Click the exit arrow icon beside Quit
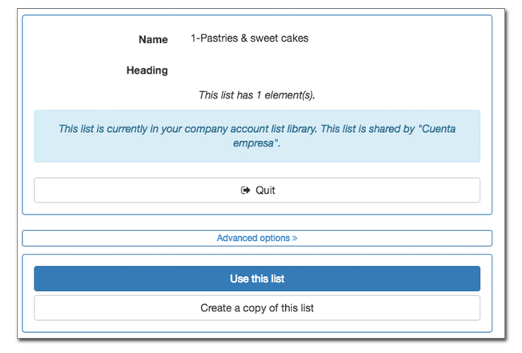 pos(245,191)
